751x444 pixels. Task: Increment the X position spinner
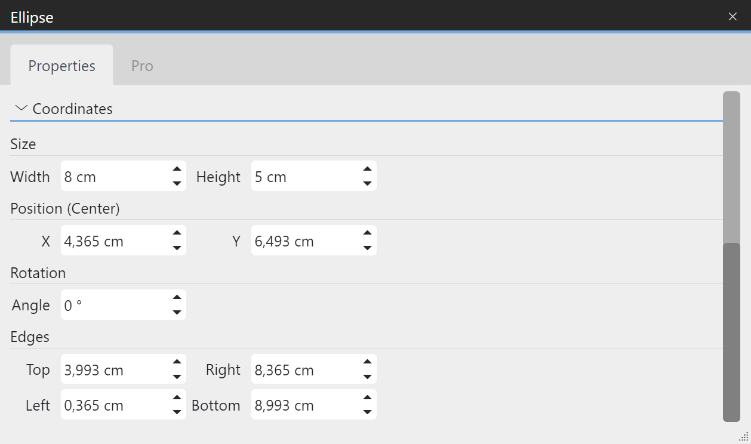pyautogui.click(x=177, y=234)
